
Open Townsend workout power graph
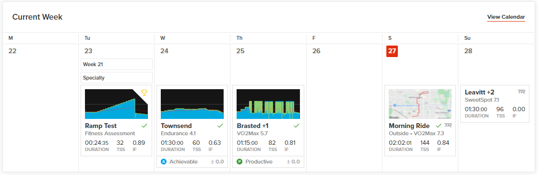coord(192,104)
